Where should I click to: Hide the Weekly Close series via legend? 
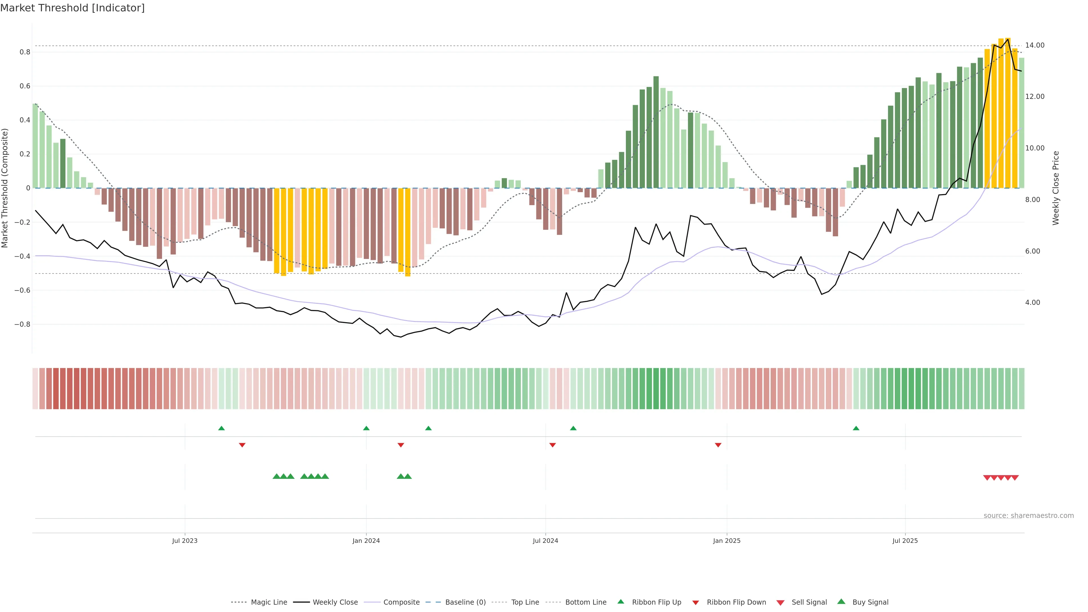[335, 602]
